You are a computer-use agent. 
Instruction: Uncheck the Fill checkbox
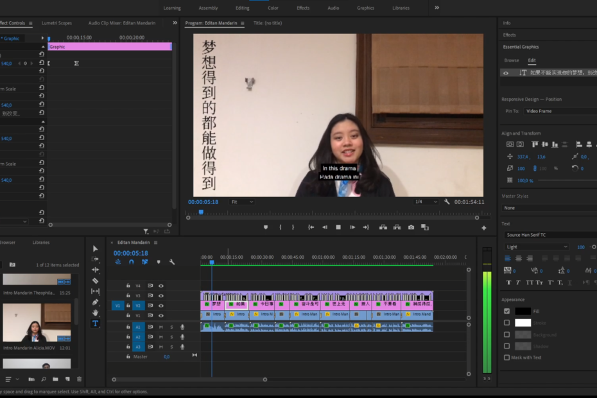click(x=507, y=311)
